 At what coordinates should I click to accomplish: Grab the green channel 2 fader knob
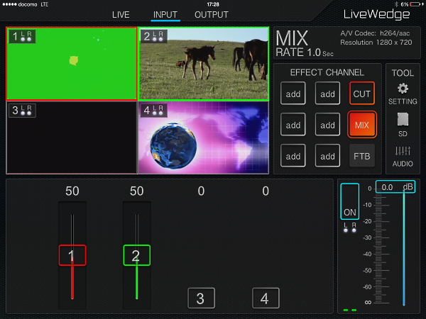click(x=136, y=255)
